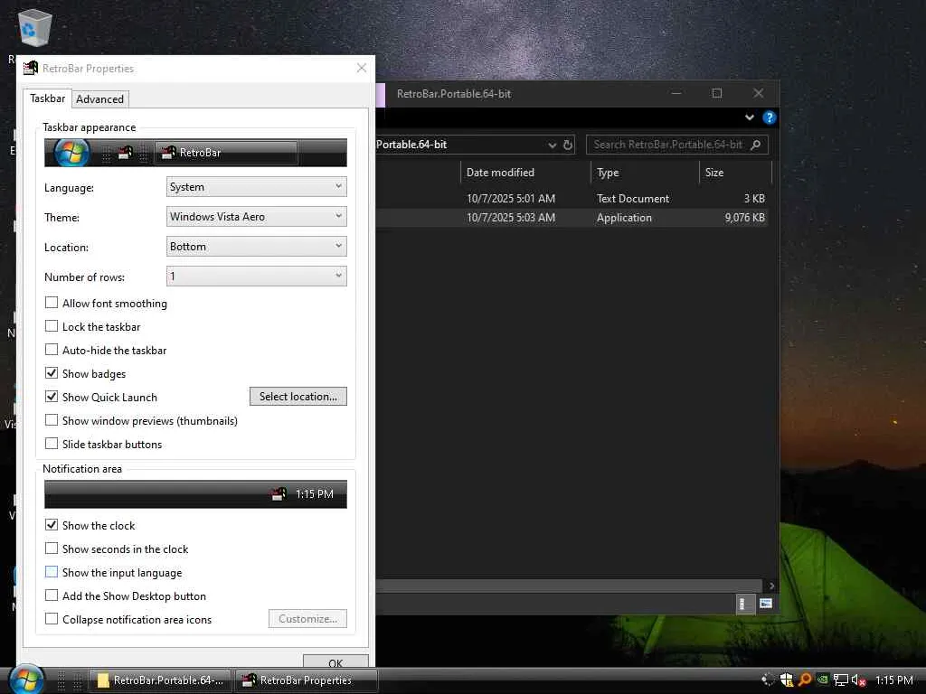Click the blue help question mark in Explorer

[769, 117]
